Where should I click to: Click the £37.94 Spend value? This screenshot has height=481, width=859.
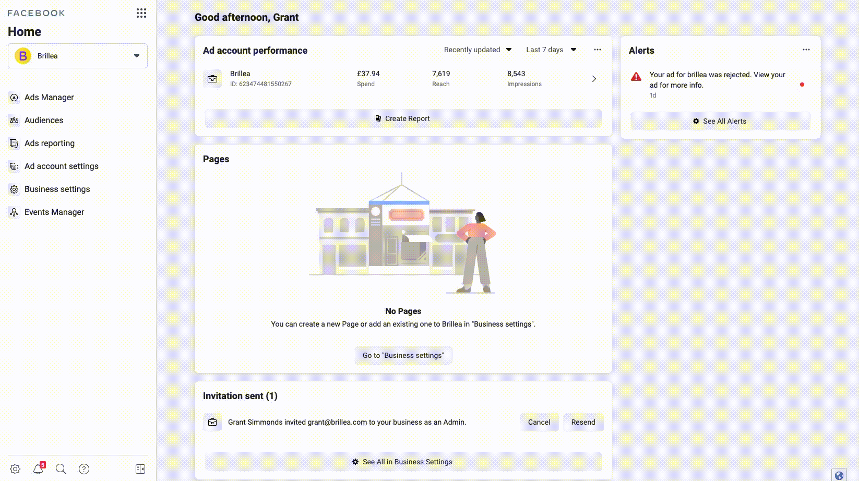tap(368, 74)
